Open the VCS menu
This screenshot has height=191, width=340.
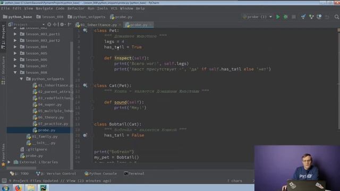pyautogui.click(x=114, y=8)
